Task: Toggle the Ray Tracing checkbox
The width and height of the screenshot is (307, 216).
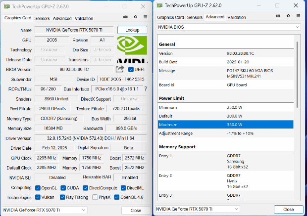Action: tap(62, 197)
